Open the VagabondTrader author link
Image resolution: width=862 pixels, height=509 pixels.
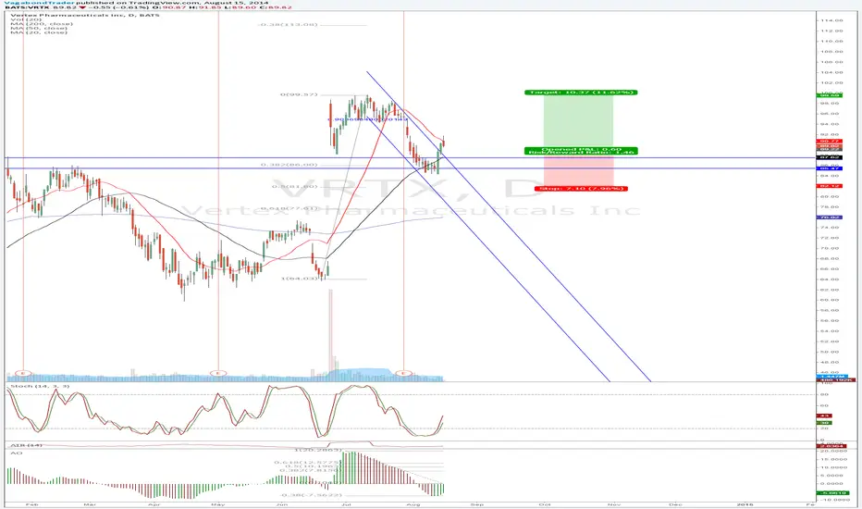[x=40, y=3]
